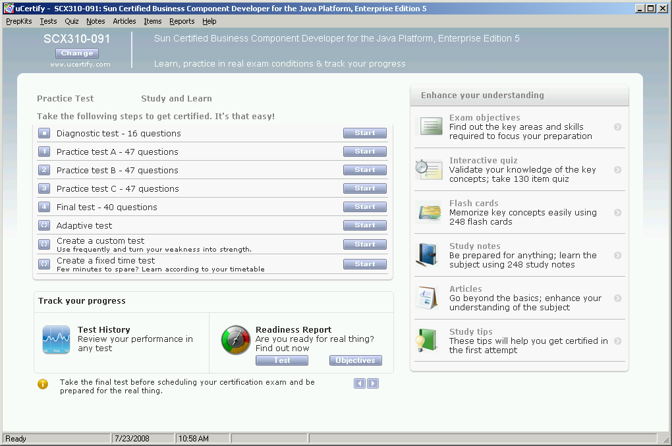Click the Create a custom test row icon
This screenshot has height=446, width=672.
(44, 244)
